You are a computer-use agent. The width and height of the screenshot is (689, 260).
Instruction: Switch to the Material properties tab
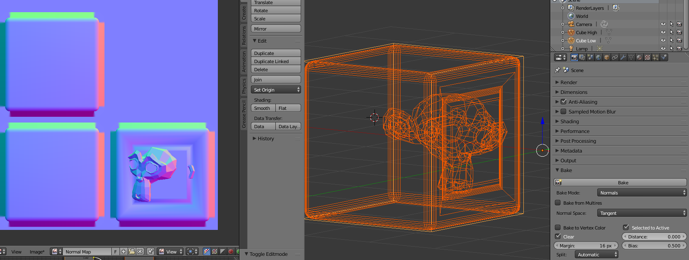click(639, 57)
